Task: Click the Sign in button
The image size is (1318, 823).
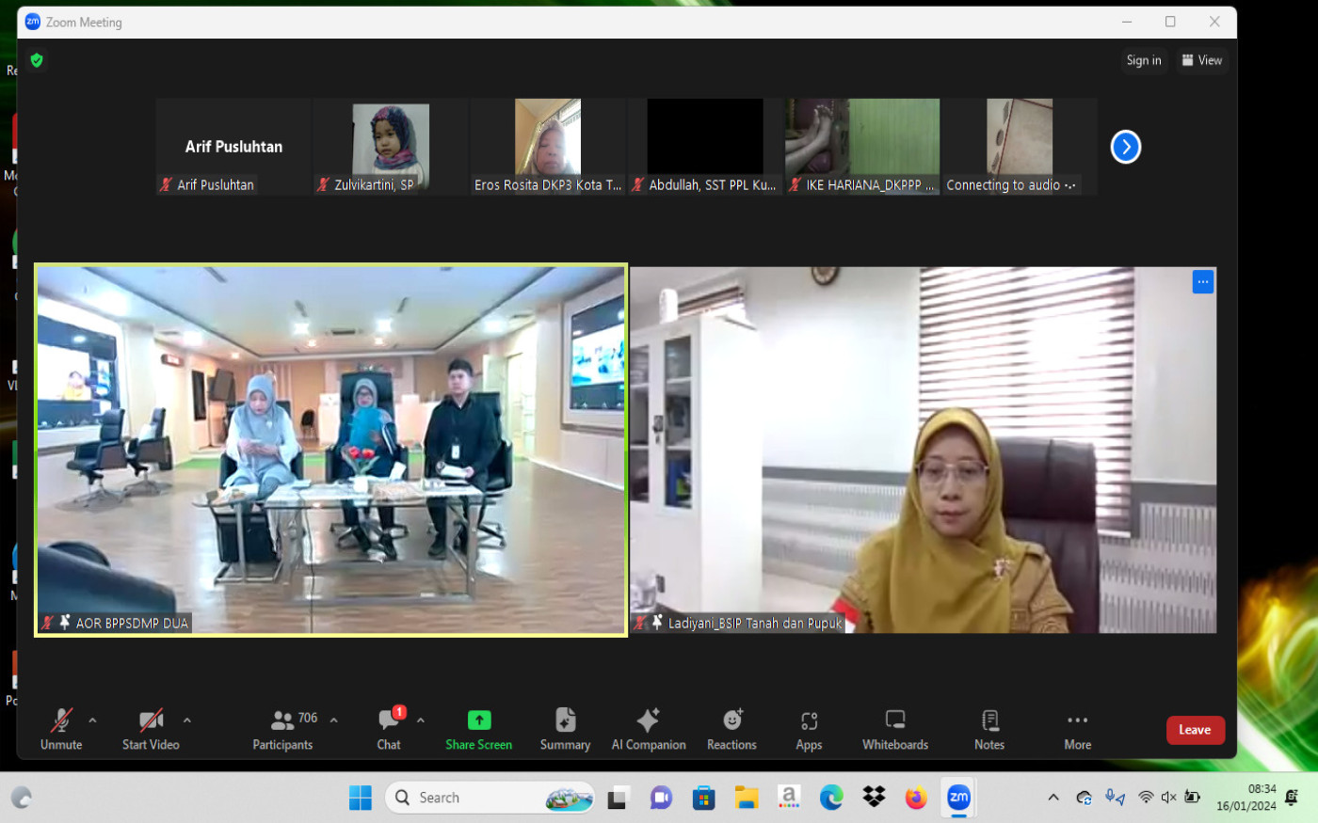Action: 1144,60
